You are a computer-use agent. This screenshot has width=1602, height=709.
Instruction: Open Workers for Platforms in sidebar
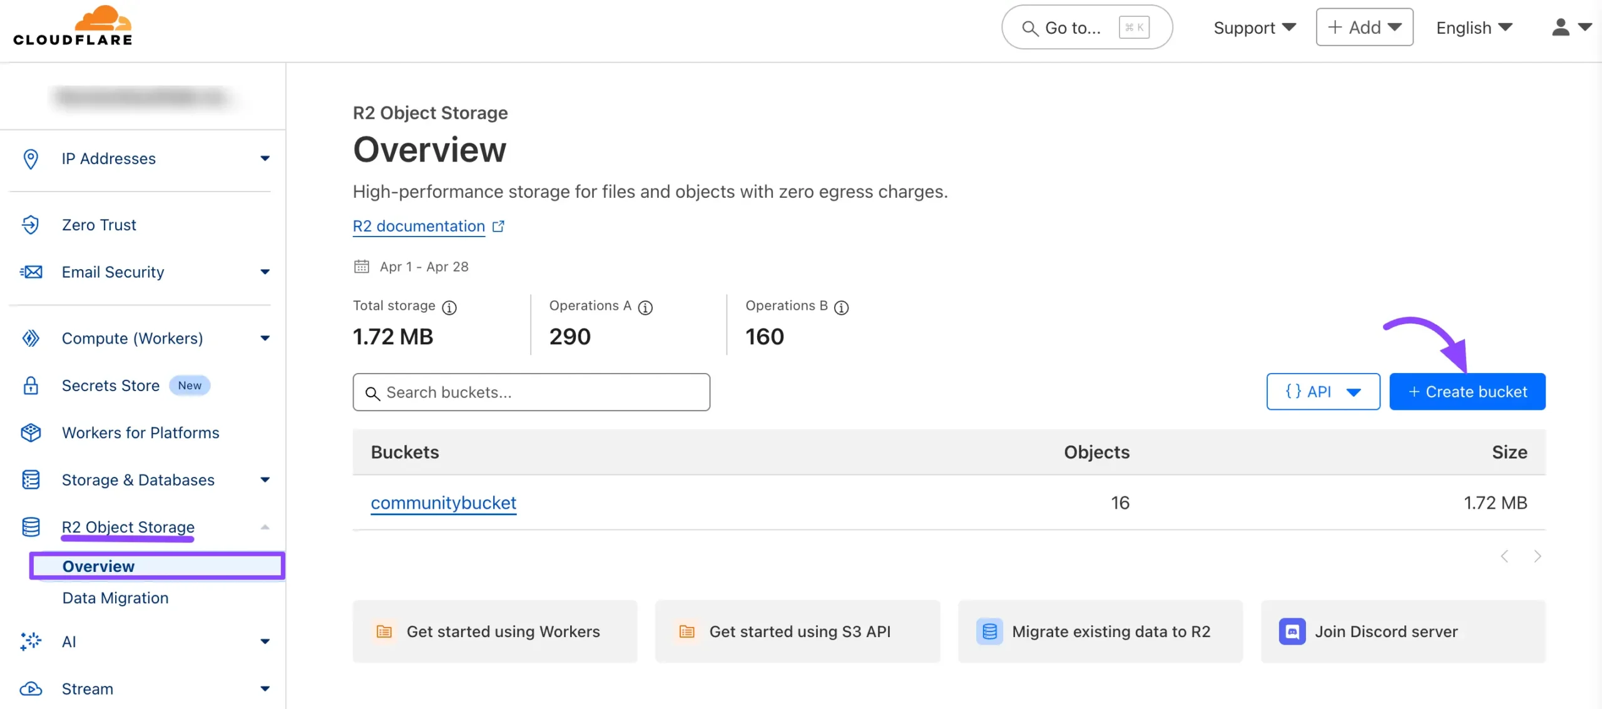tap(140, 433)
